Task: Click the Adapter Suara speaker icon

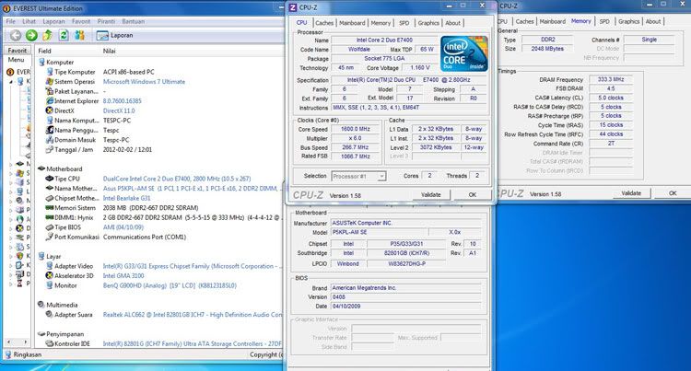Action: coord(50,315)
